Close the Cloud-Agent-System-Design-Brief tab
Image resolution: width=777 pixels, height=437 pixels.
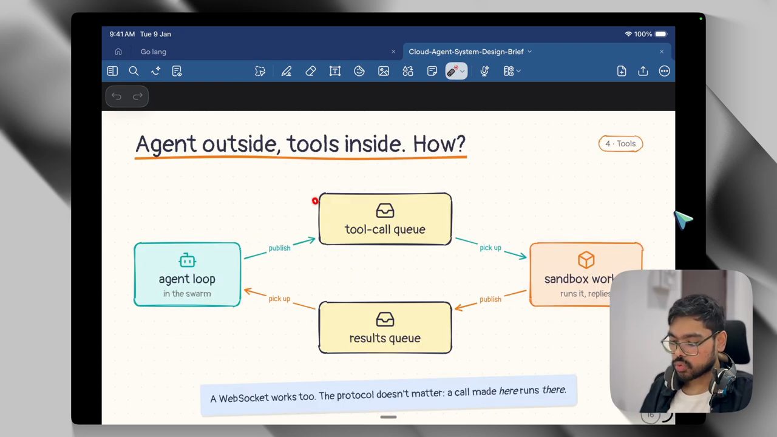click(662, 52)
